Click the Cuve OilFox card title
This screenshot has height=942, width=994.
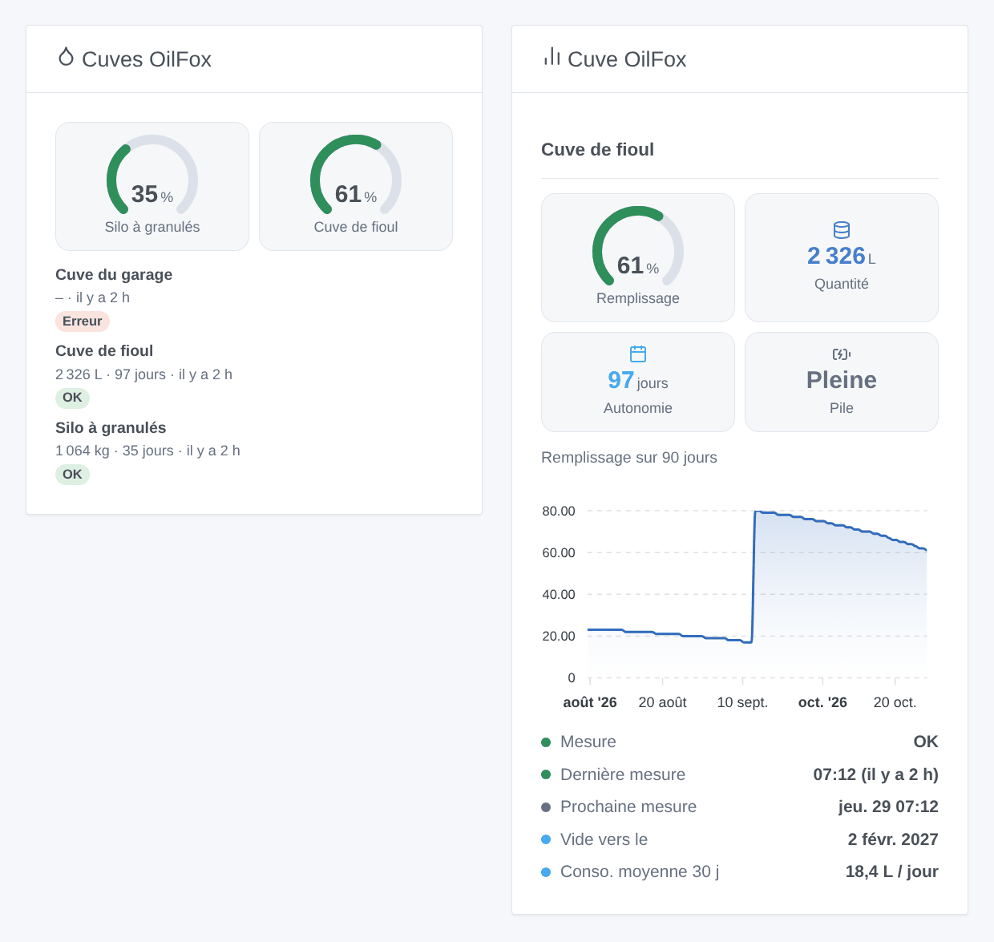(627, 59)
